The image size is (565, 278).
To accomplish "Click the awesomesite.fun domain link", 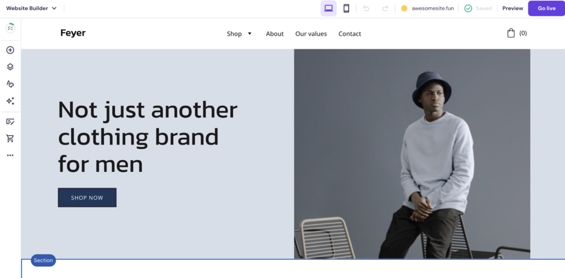I will pyautogui.click(x=433, y=8).
